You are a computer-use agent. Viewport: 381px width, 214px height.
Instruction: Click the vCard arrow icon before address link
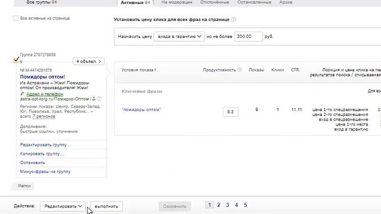pos(23,94)
